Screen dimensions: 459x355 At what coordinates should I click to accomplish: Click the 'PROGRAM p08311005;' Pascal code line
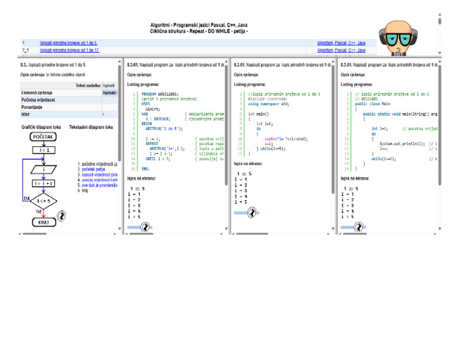[160, 94]
